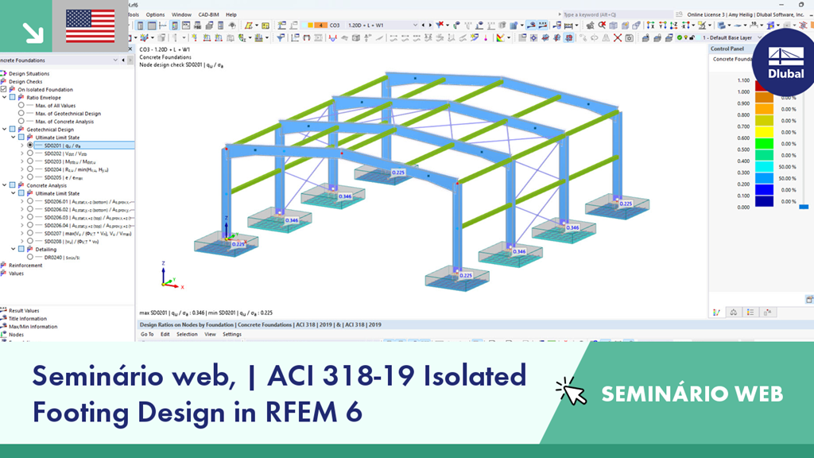Select the SD0207 radio button
814x458 pixels.
(30, 233)
